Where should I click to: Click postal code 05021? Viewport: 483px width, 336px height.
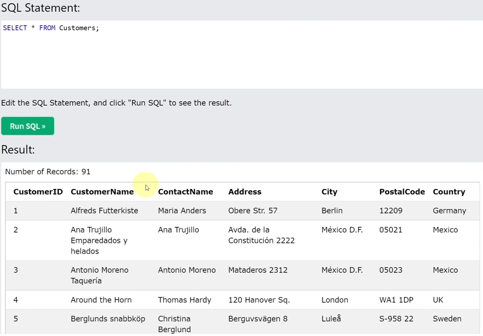point(391,230)
